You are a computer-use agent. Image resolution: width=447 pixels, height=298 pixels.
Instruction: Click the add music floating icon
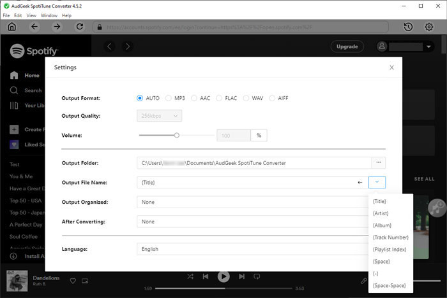[437, 208]
